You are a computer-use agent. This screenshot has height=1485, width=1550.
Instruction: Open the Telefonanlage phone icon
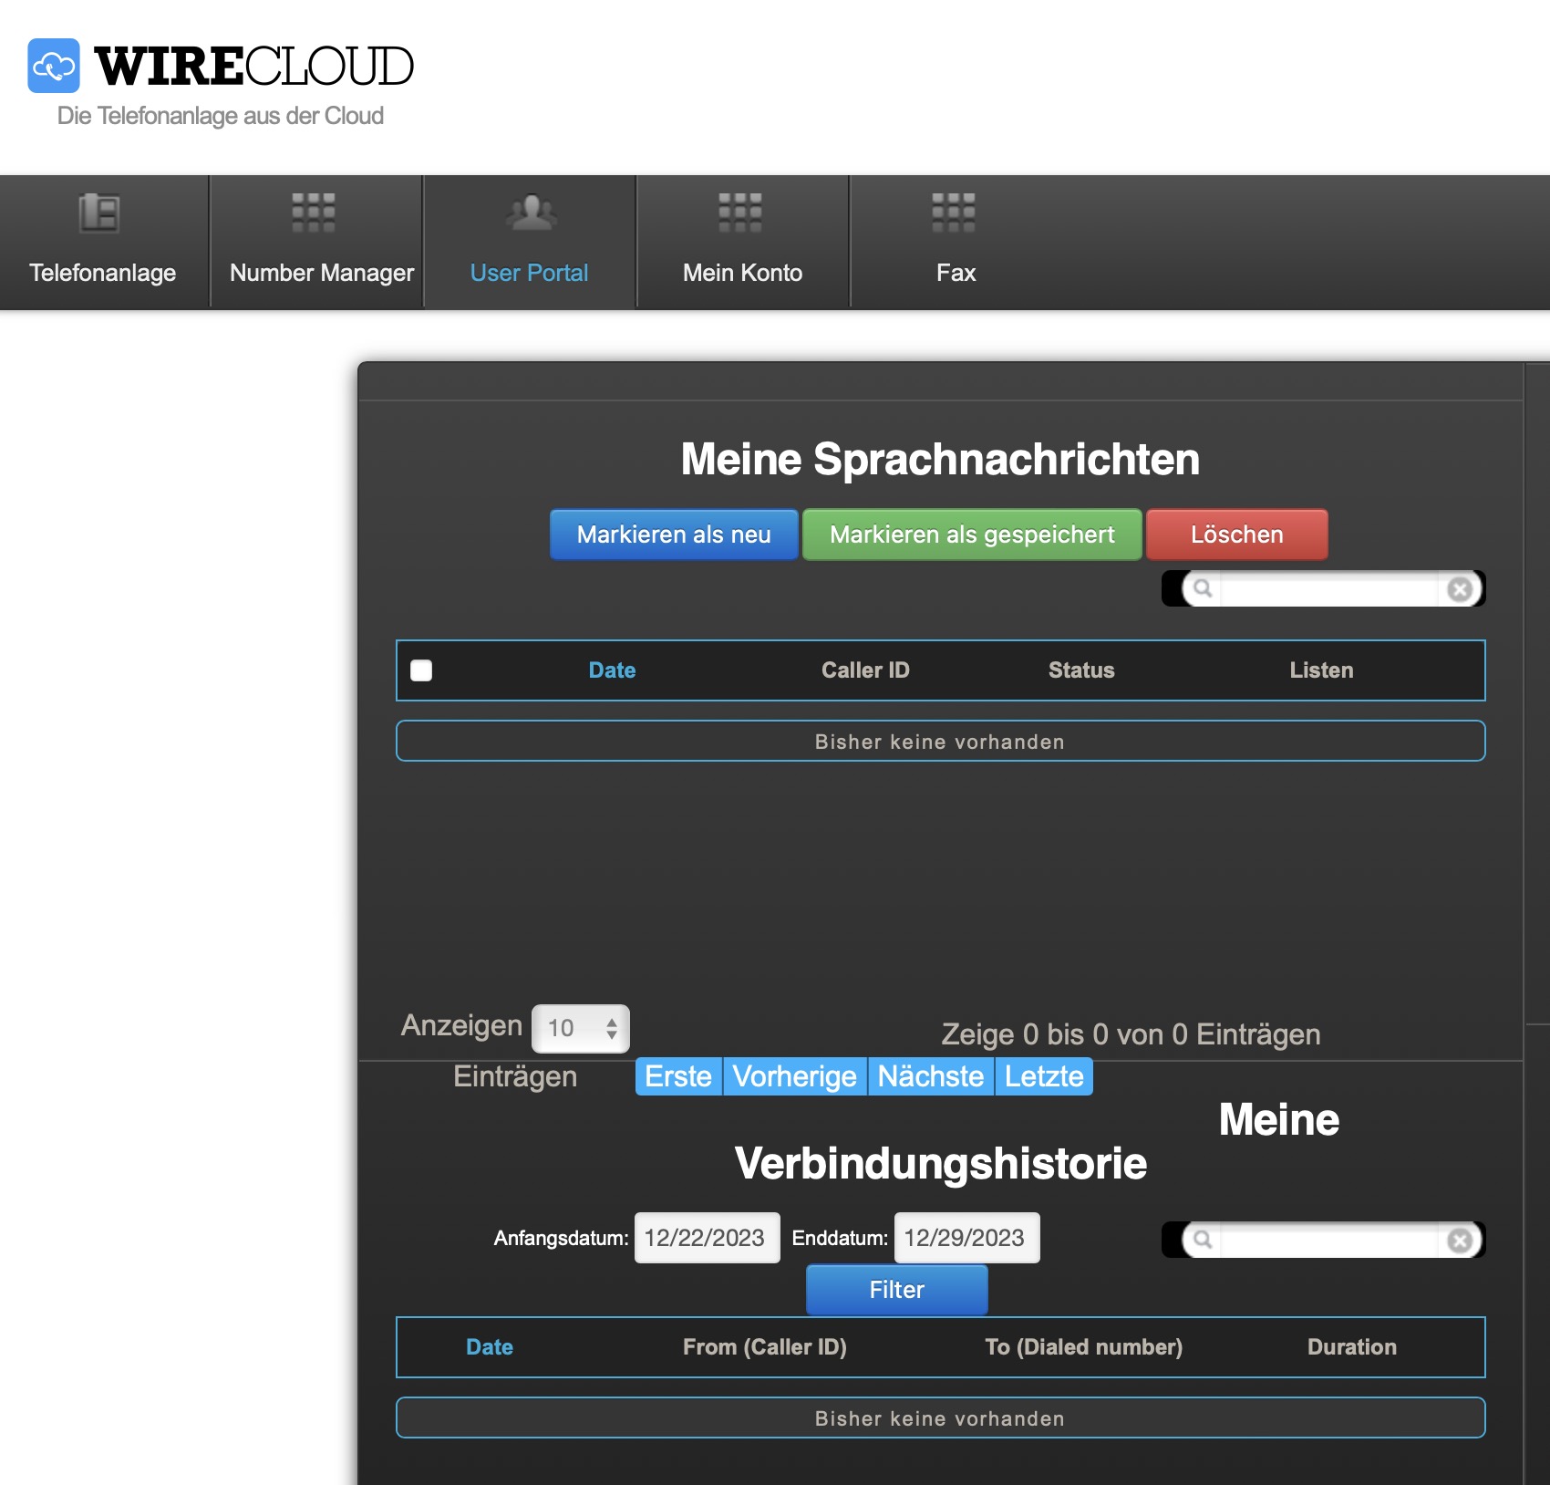point(99,213)
